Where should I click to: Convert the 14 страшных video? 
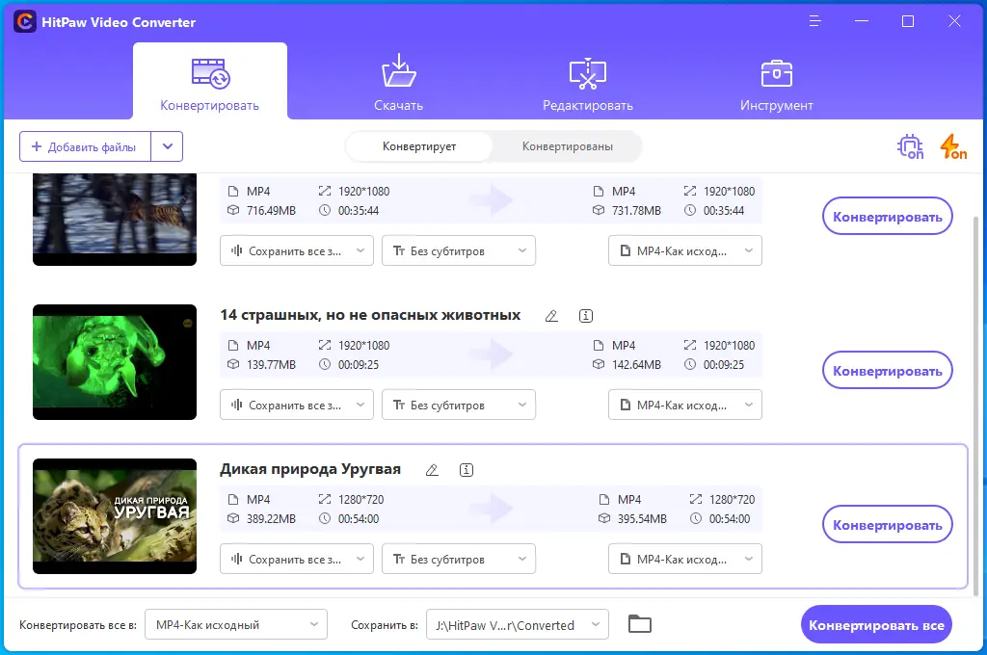(887, 371)
